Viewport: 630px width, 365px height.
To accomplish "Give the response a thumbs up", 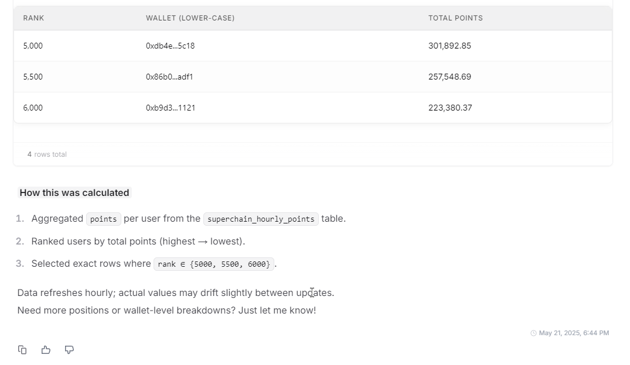I will point(46,350).
